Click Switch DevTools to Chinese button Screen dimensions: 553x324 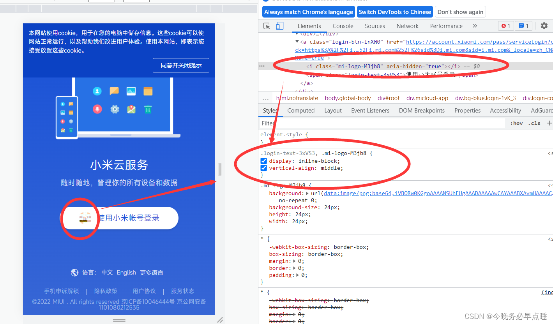(395, 12)
